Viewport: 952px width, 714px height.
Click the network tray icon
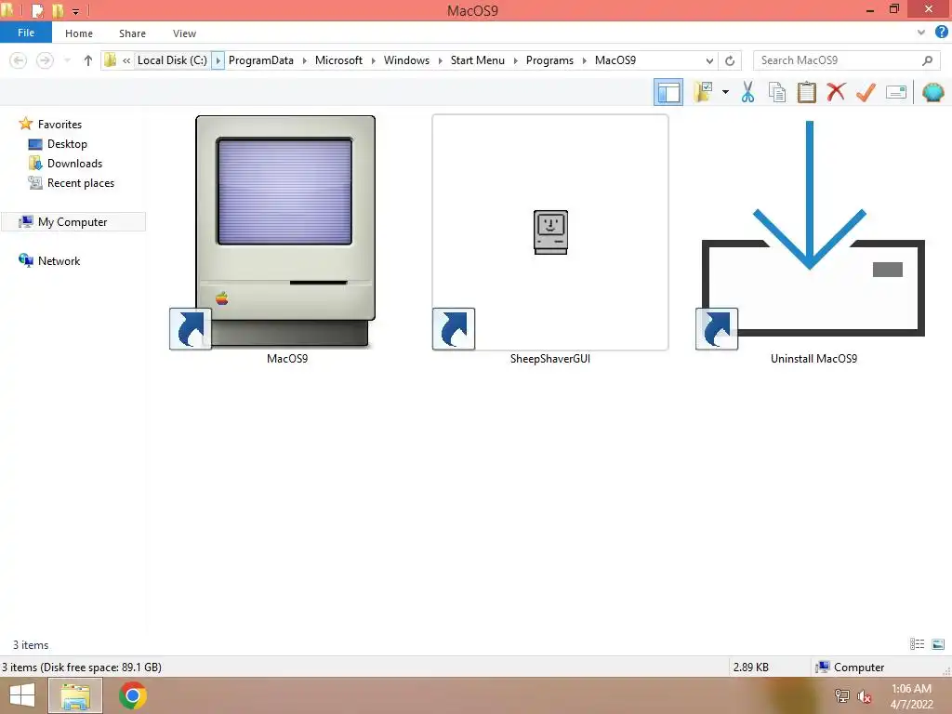[x=841, y=695]
